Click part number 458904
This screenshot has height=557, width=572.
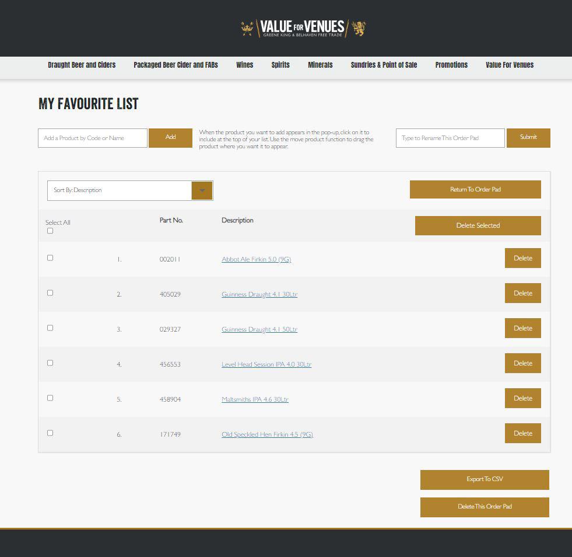point(170,399)
